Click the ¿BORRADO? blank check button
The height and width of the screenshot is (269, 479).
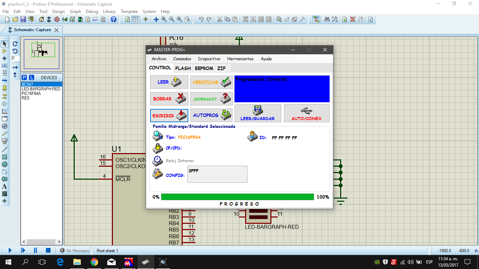(x=211, y=99)
